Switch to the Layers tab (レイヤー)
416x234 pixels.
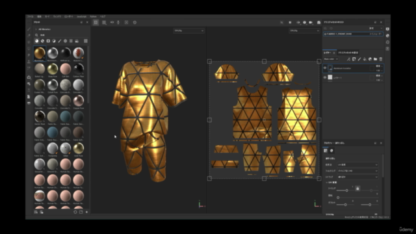[x=328, y=53]
